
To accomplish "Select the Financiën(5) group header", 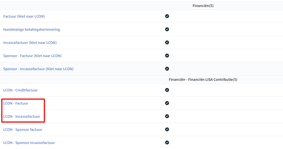I will [203, 6].
